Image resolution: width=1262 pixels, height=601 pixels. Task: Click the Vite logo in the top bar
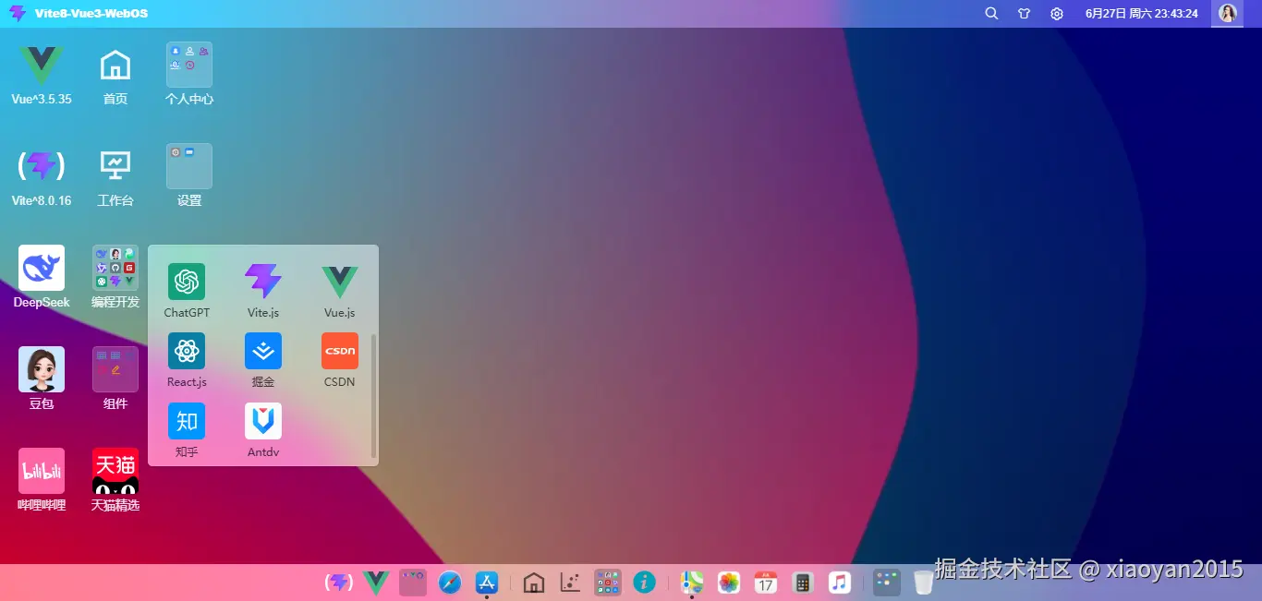18,13
